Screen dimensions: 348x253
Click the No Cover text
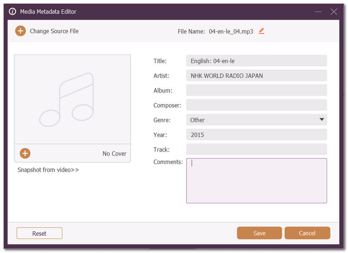coord(114,153)
